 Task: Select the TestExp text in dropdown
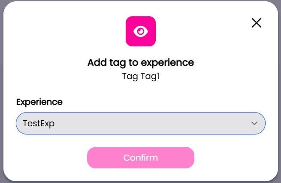[x=39, y=123]
